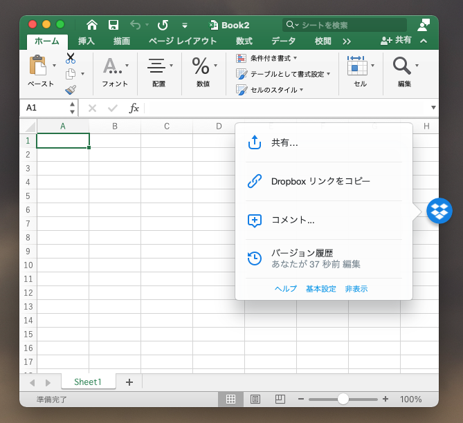Cut selection with scissors icon
This screenshot has height=423, width=463.
(71, 58)
